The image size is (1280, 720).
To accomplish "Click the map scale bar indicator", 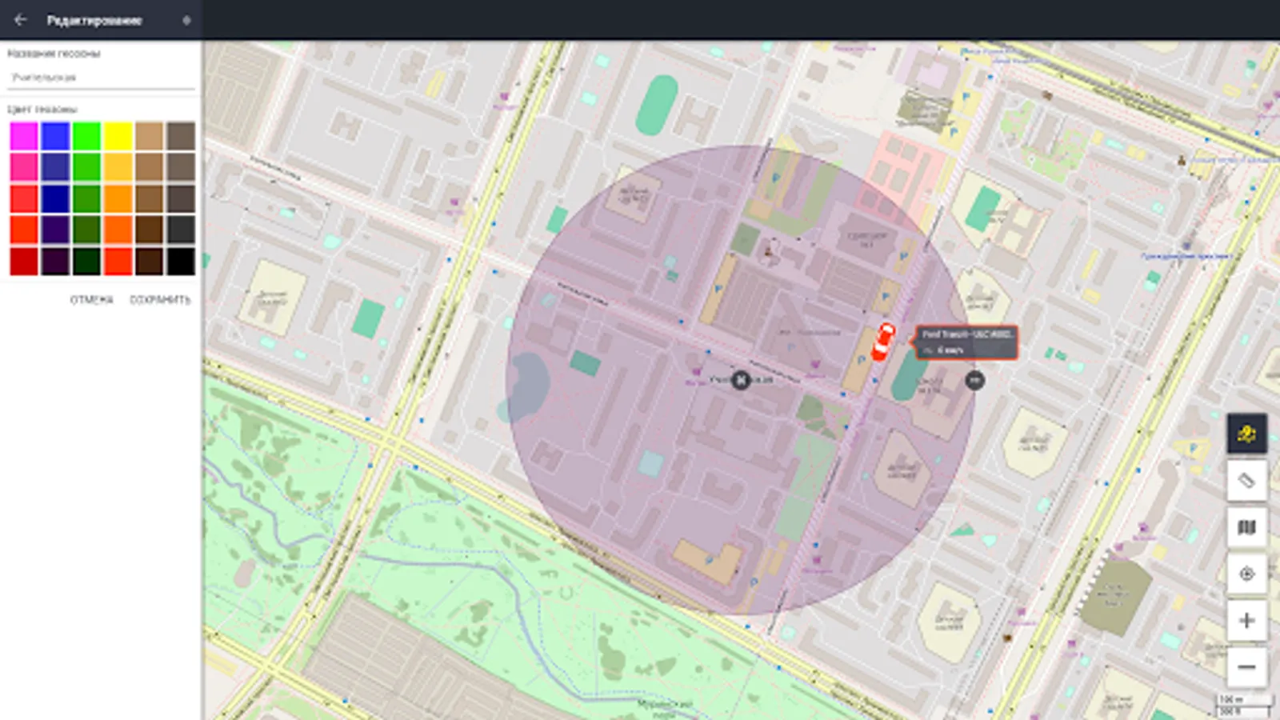I will (1244, 705).
